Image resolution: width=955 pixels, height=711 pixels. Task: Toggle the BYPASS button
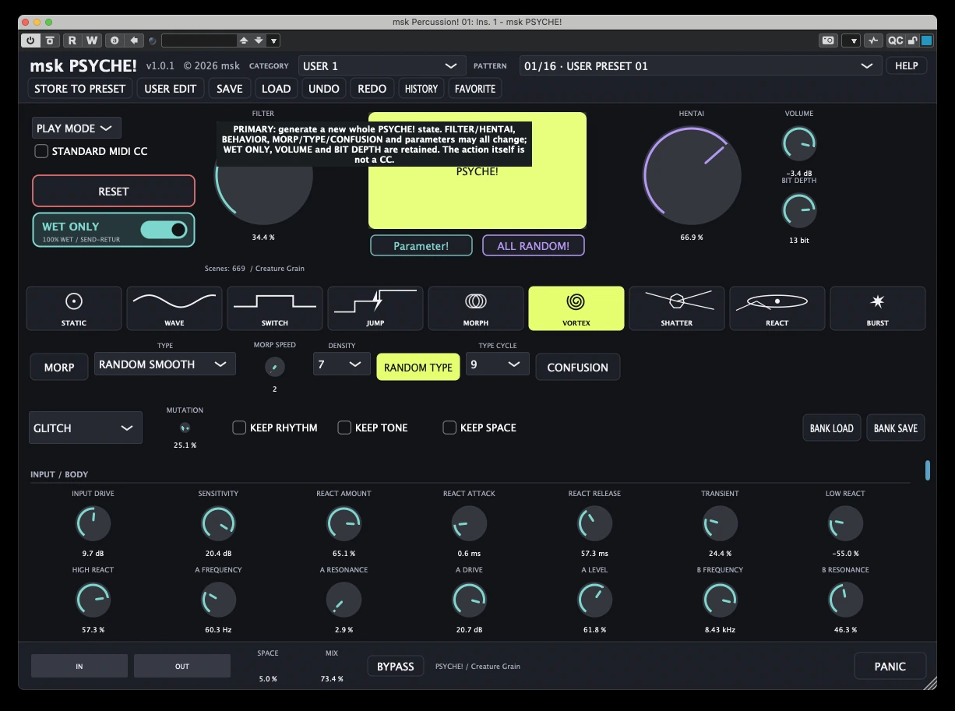pyautogui.click(x=396, y=667)
